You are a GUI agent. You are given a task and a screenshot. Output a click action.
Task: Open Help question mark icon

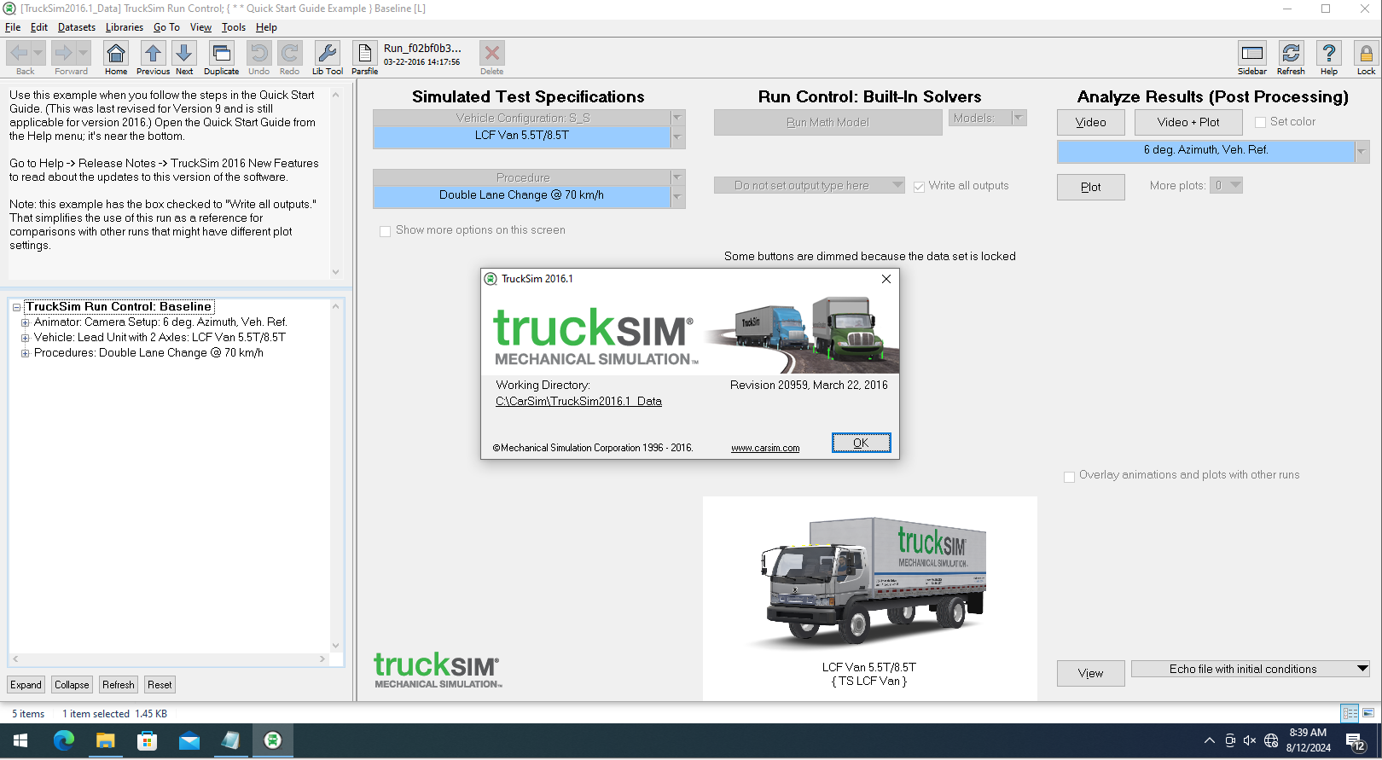tap(1328, 54)
